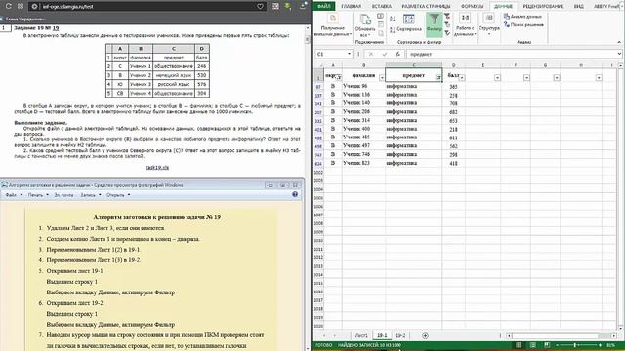
Task: Click the Сортировка sort dialog icon
Action: pyautogui.click(x=409, y=19)
